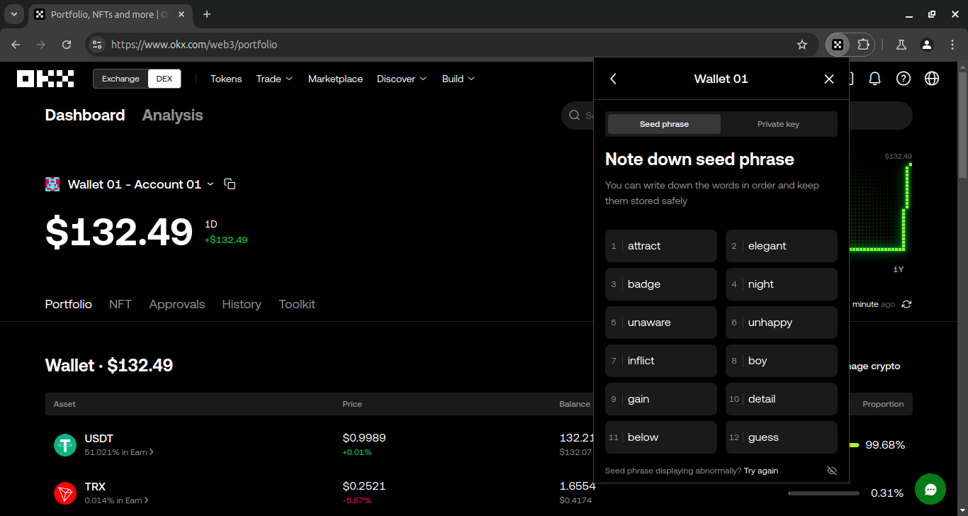
Task: Close the Wallet 01 panel
Action: (829, 79)
